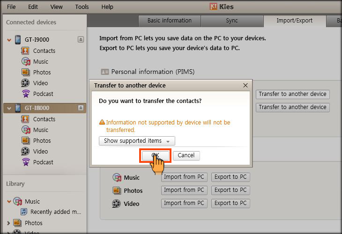Select the GT-I9000 device name
342x234 pixels.
(x=37, y=40)
